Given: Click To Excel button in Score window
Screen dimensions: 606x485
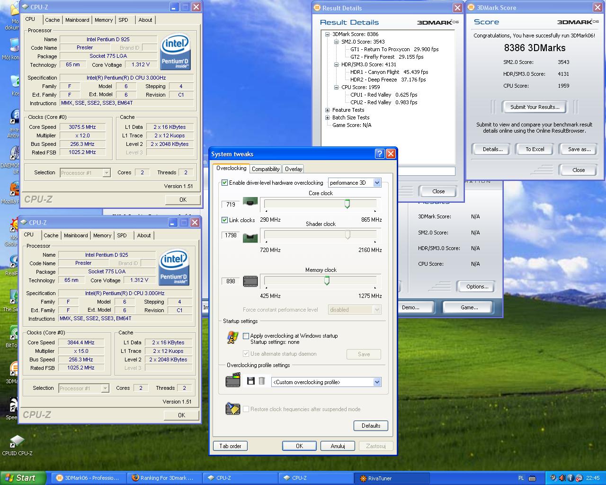Looking at the screenshot, I should [535, 149].
